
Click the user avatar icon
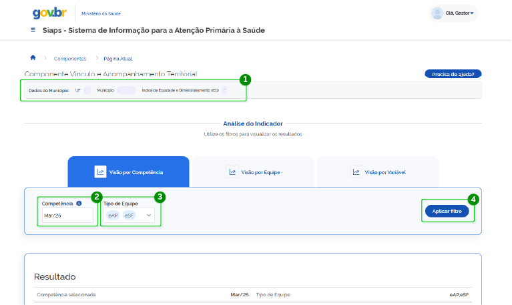pos(438,13)
